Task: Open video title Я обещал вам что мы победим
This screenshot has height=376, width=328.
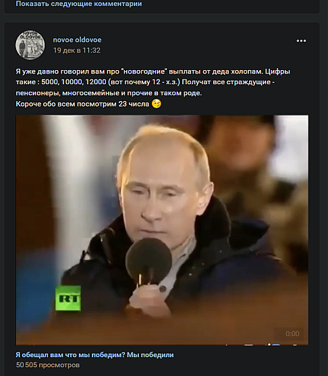Action: (x=94, y=355)
